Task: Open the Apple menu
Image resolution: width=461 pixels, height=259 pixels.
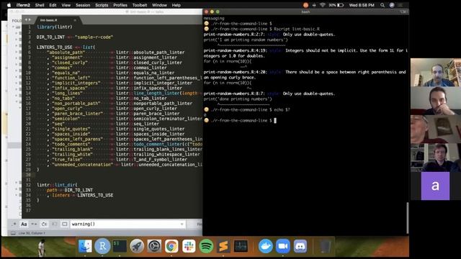Action: pos(9,5)
